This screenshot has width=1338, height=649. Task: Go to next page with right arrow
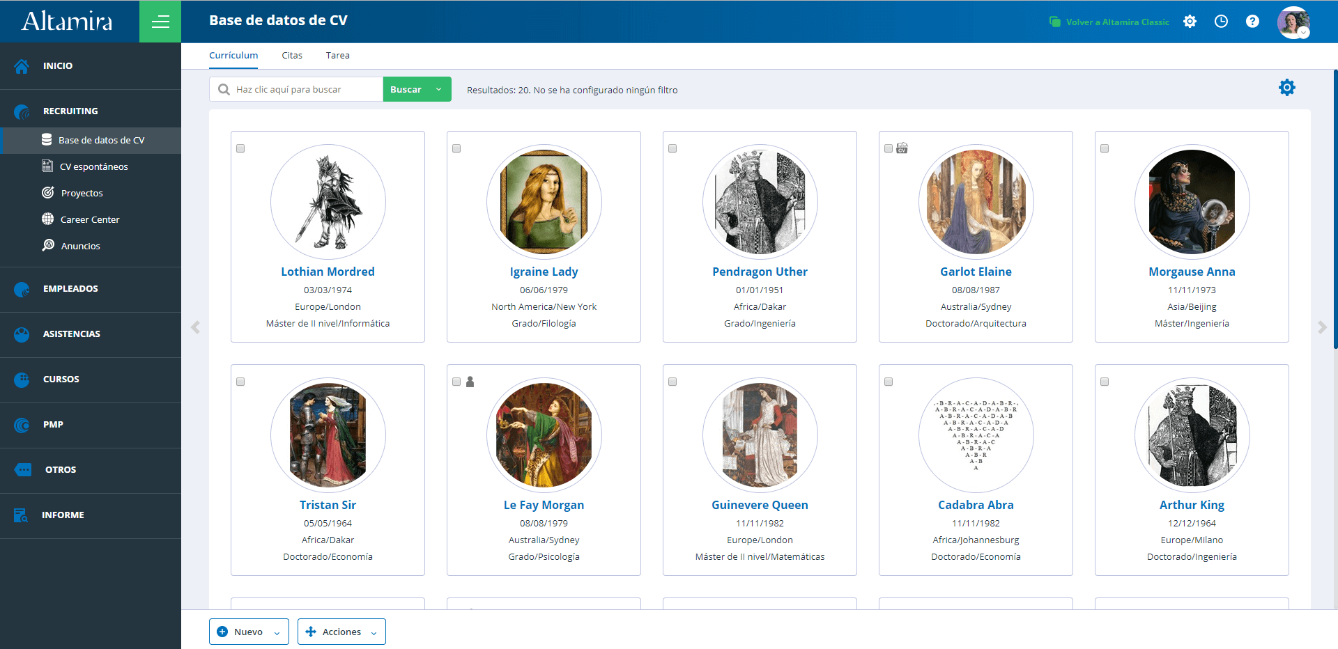[x=1322, y=327]
